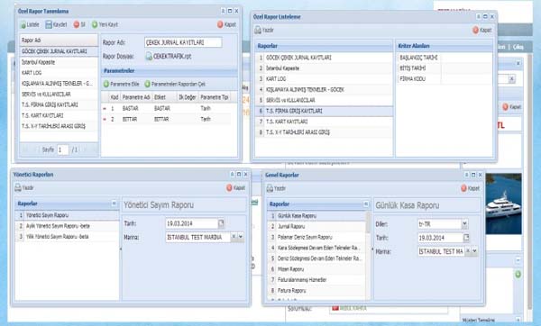Image resolution: width=541 pixels, height=326 pixels.
Task: Remove the BITTAR parameter row with the minus icon
Action: point(105,119)
